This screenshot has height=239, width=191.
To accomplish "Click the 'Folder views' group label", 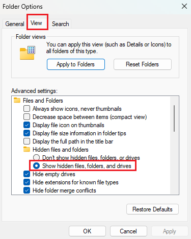I will point(31,37).
